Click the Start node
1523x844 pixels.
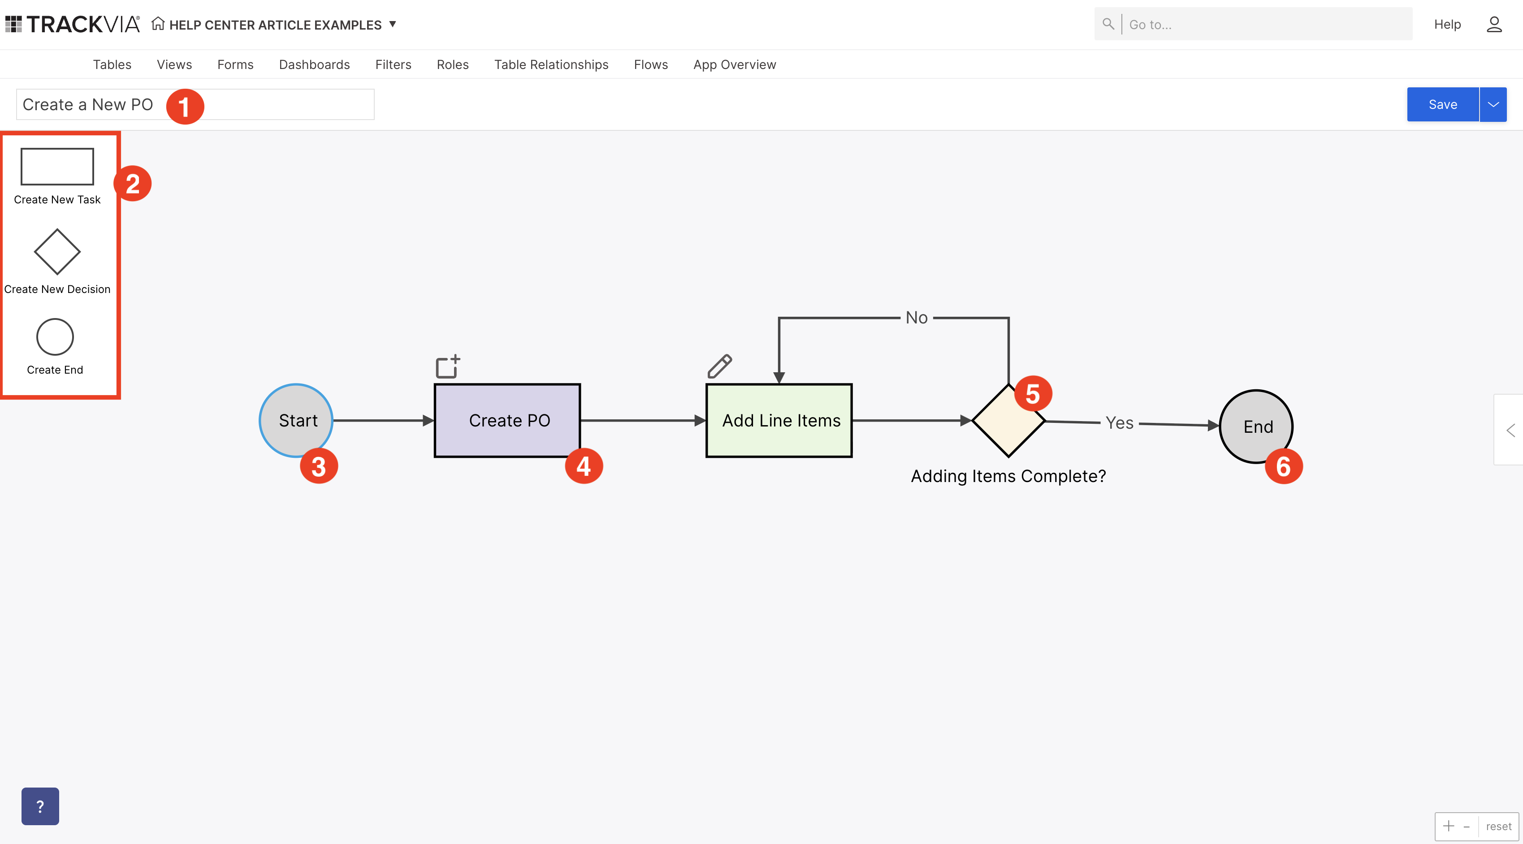(x=296, y=420)
